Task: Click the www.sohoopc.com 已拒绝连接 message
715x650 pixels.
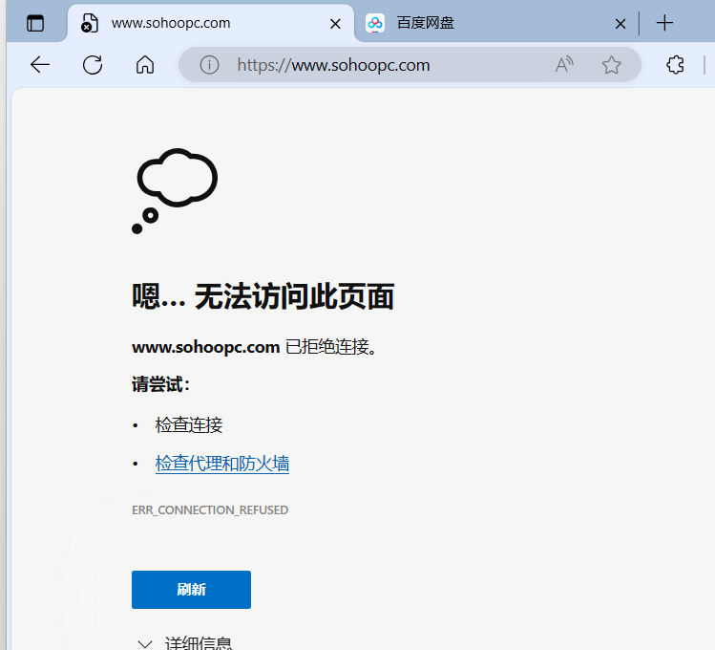Action: pos(255,347)
